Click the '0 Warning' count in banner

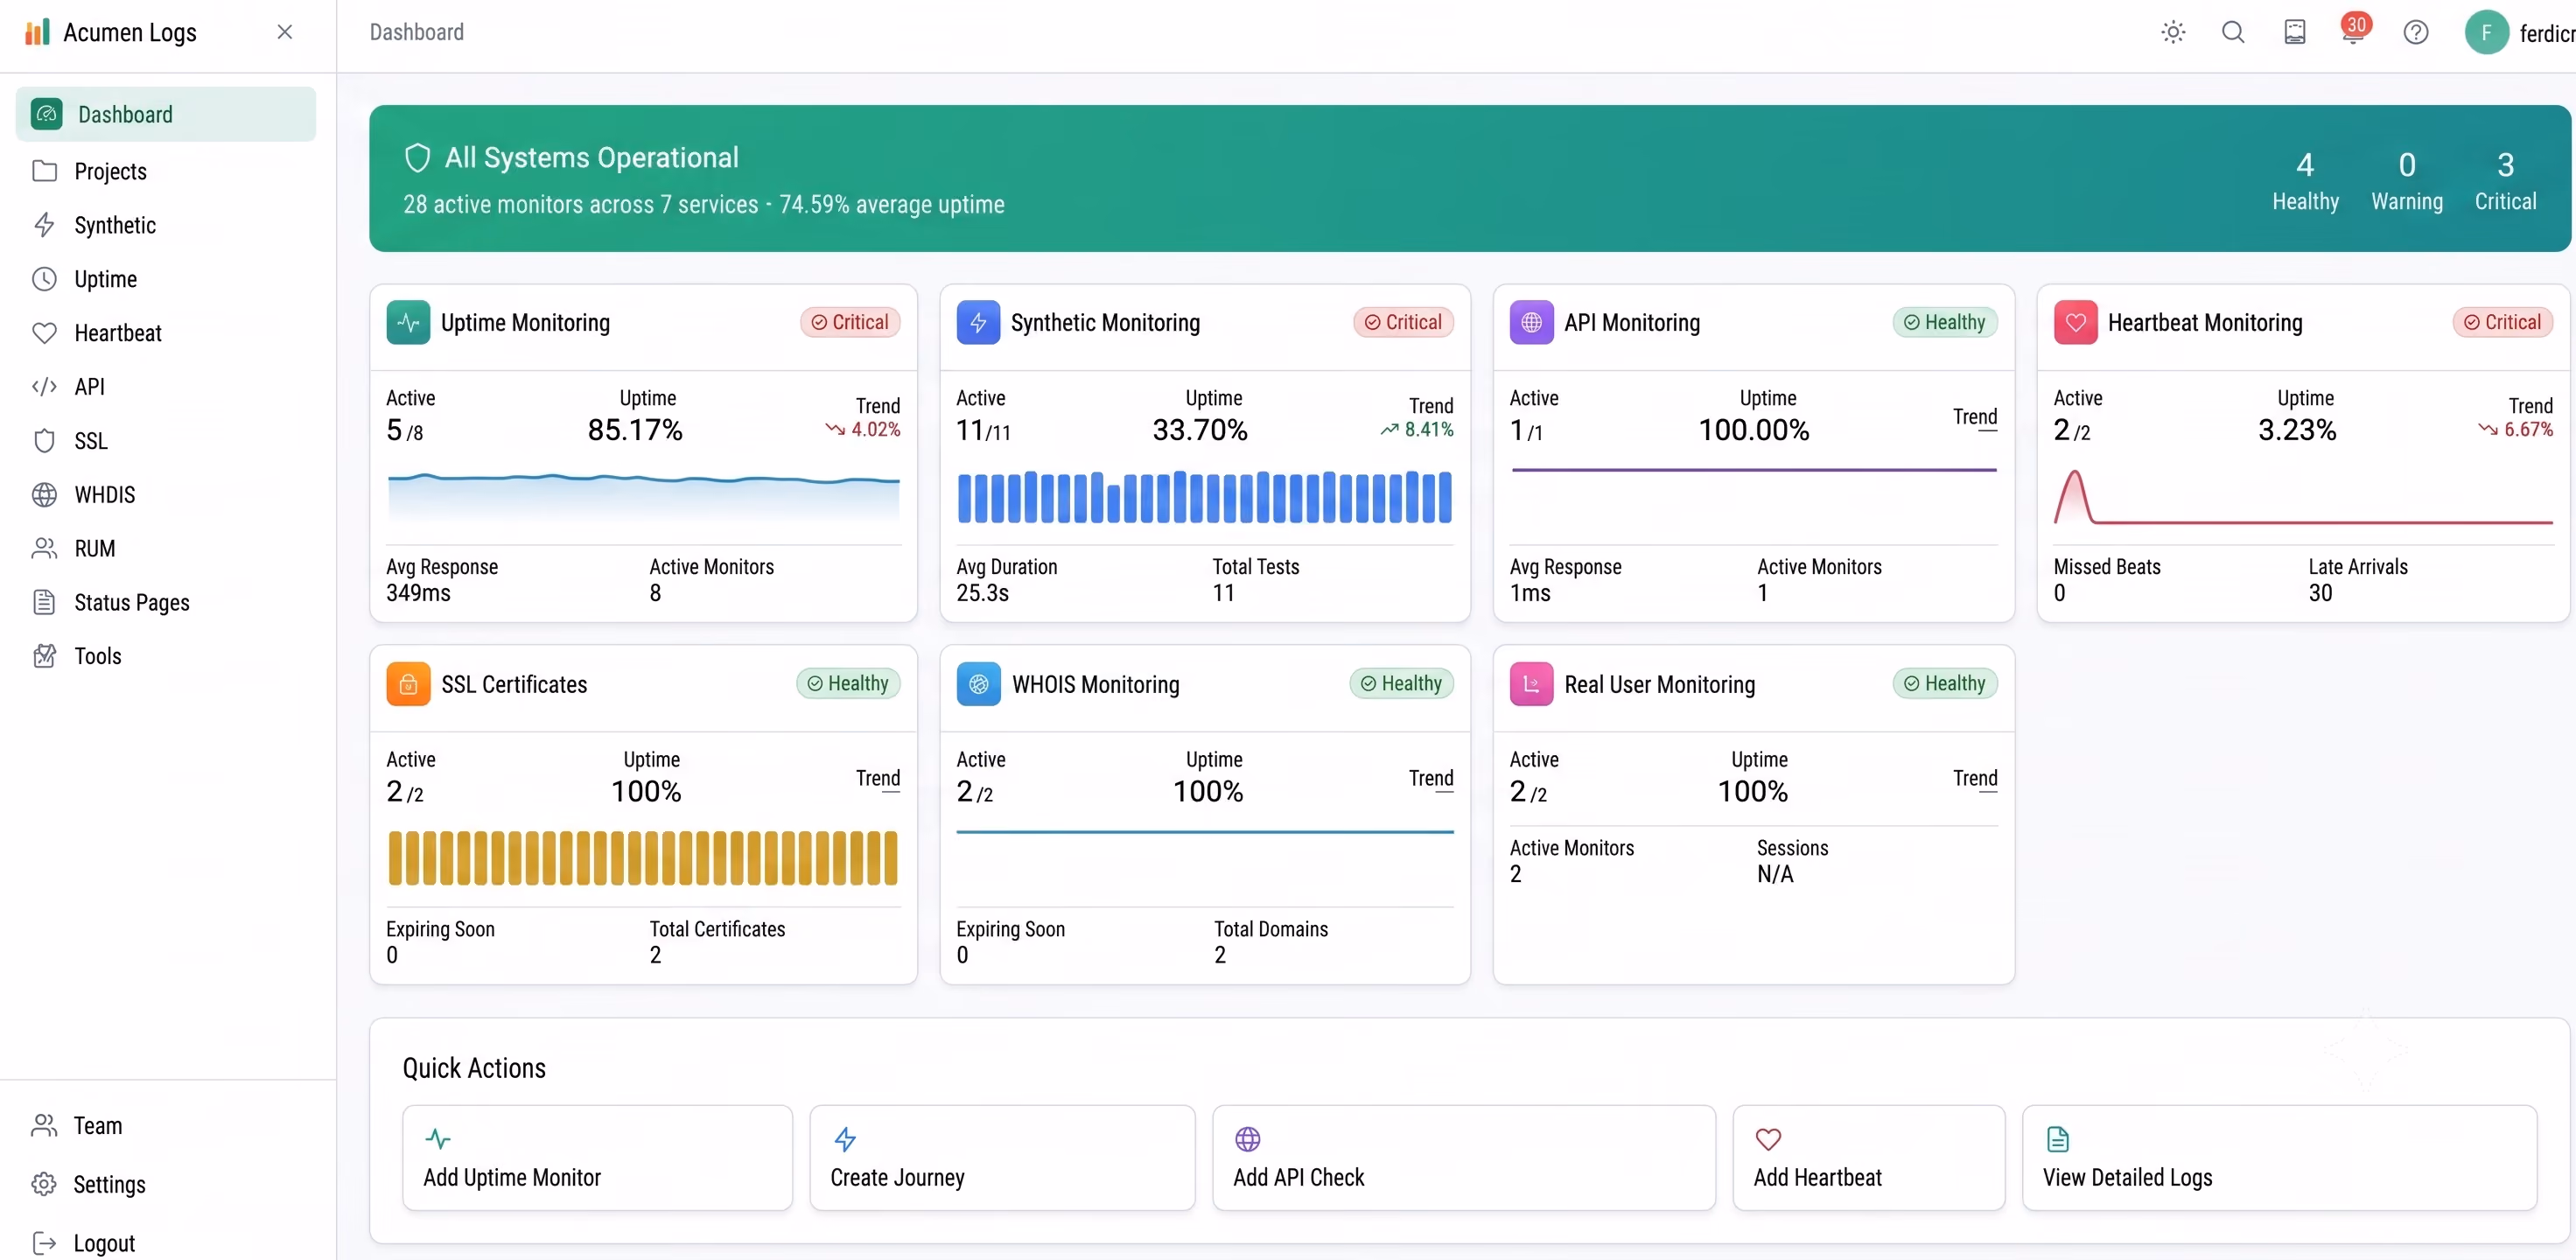(2407, 180)
